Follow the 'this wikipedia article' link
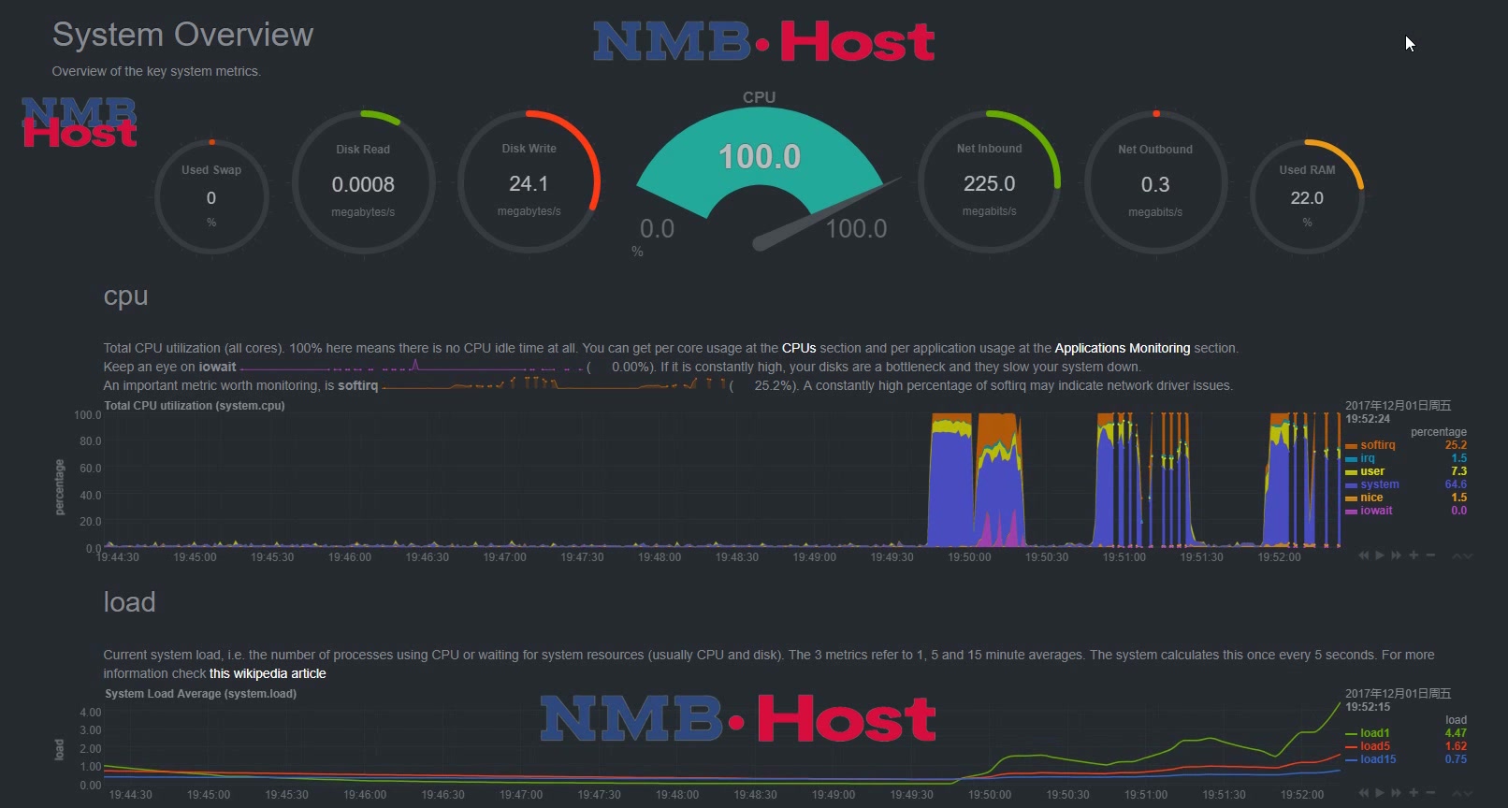Screen dimensions: 1508x808 (x=268, y=673)
